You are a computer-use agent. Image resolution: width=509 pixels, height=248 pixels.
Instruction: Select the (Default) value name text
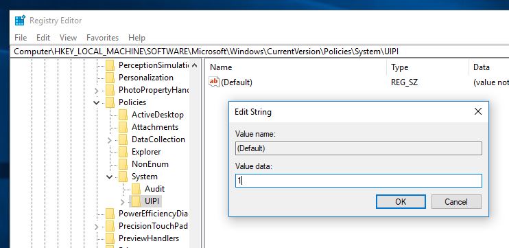237,82
